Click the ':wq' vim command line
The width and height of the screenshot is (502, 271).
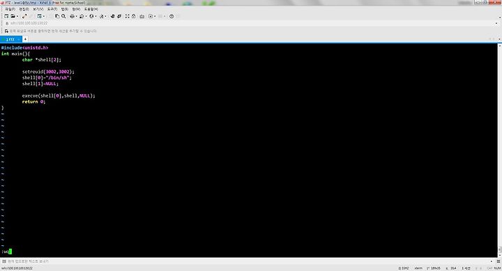pyautogui.click(x=6, y=251)
